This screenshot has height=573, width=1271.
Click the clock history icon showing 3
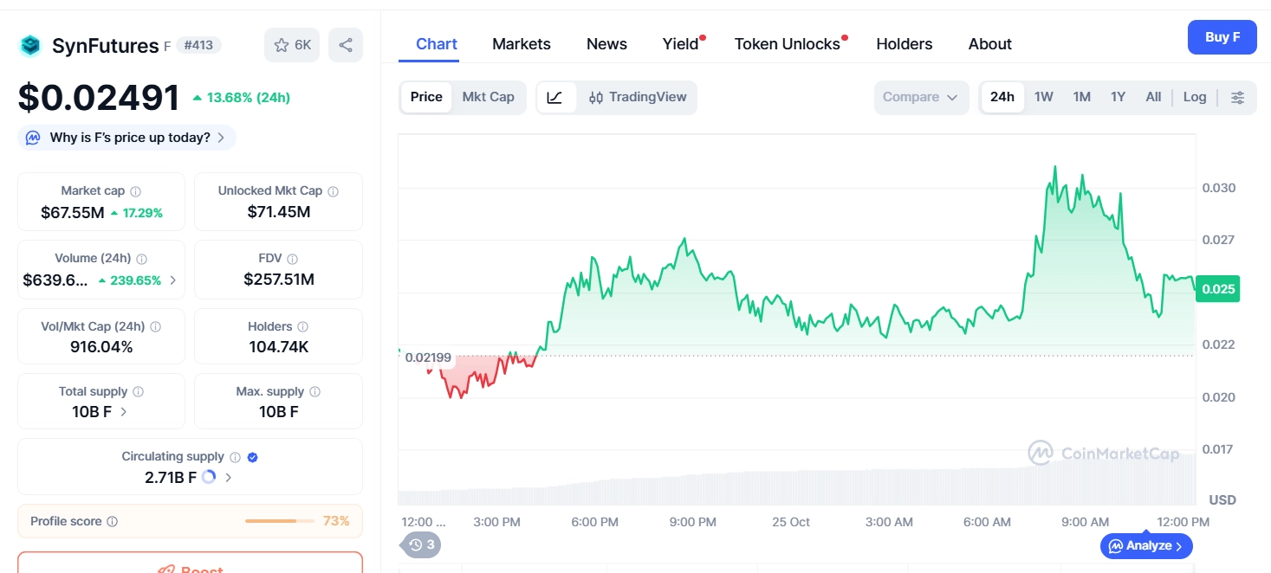click(419, 544)
